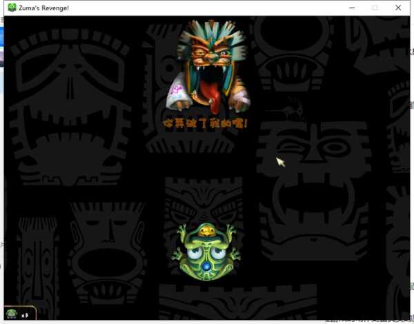Click the orange boss dialogue text

pos(206,123)
